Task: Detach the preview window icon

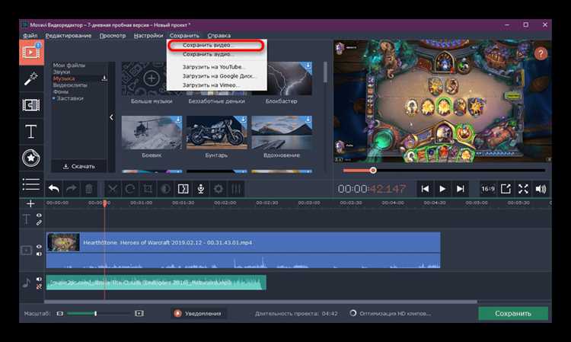Action: click(x=506, y=189)
